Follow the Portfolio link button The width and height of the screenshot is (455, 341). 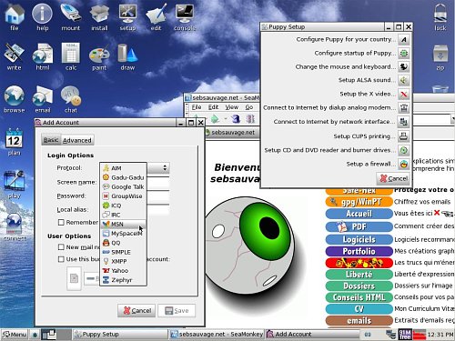click(x=359, y=251)
